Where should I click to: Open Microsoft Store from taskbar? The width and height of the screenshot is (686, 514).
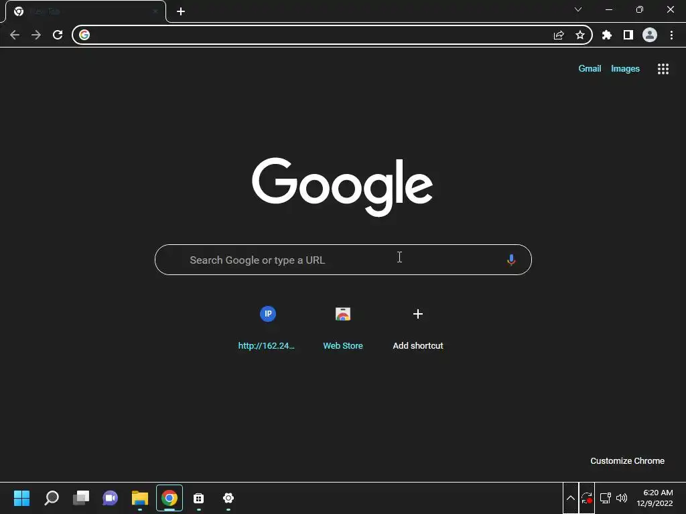[198, 498]
